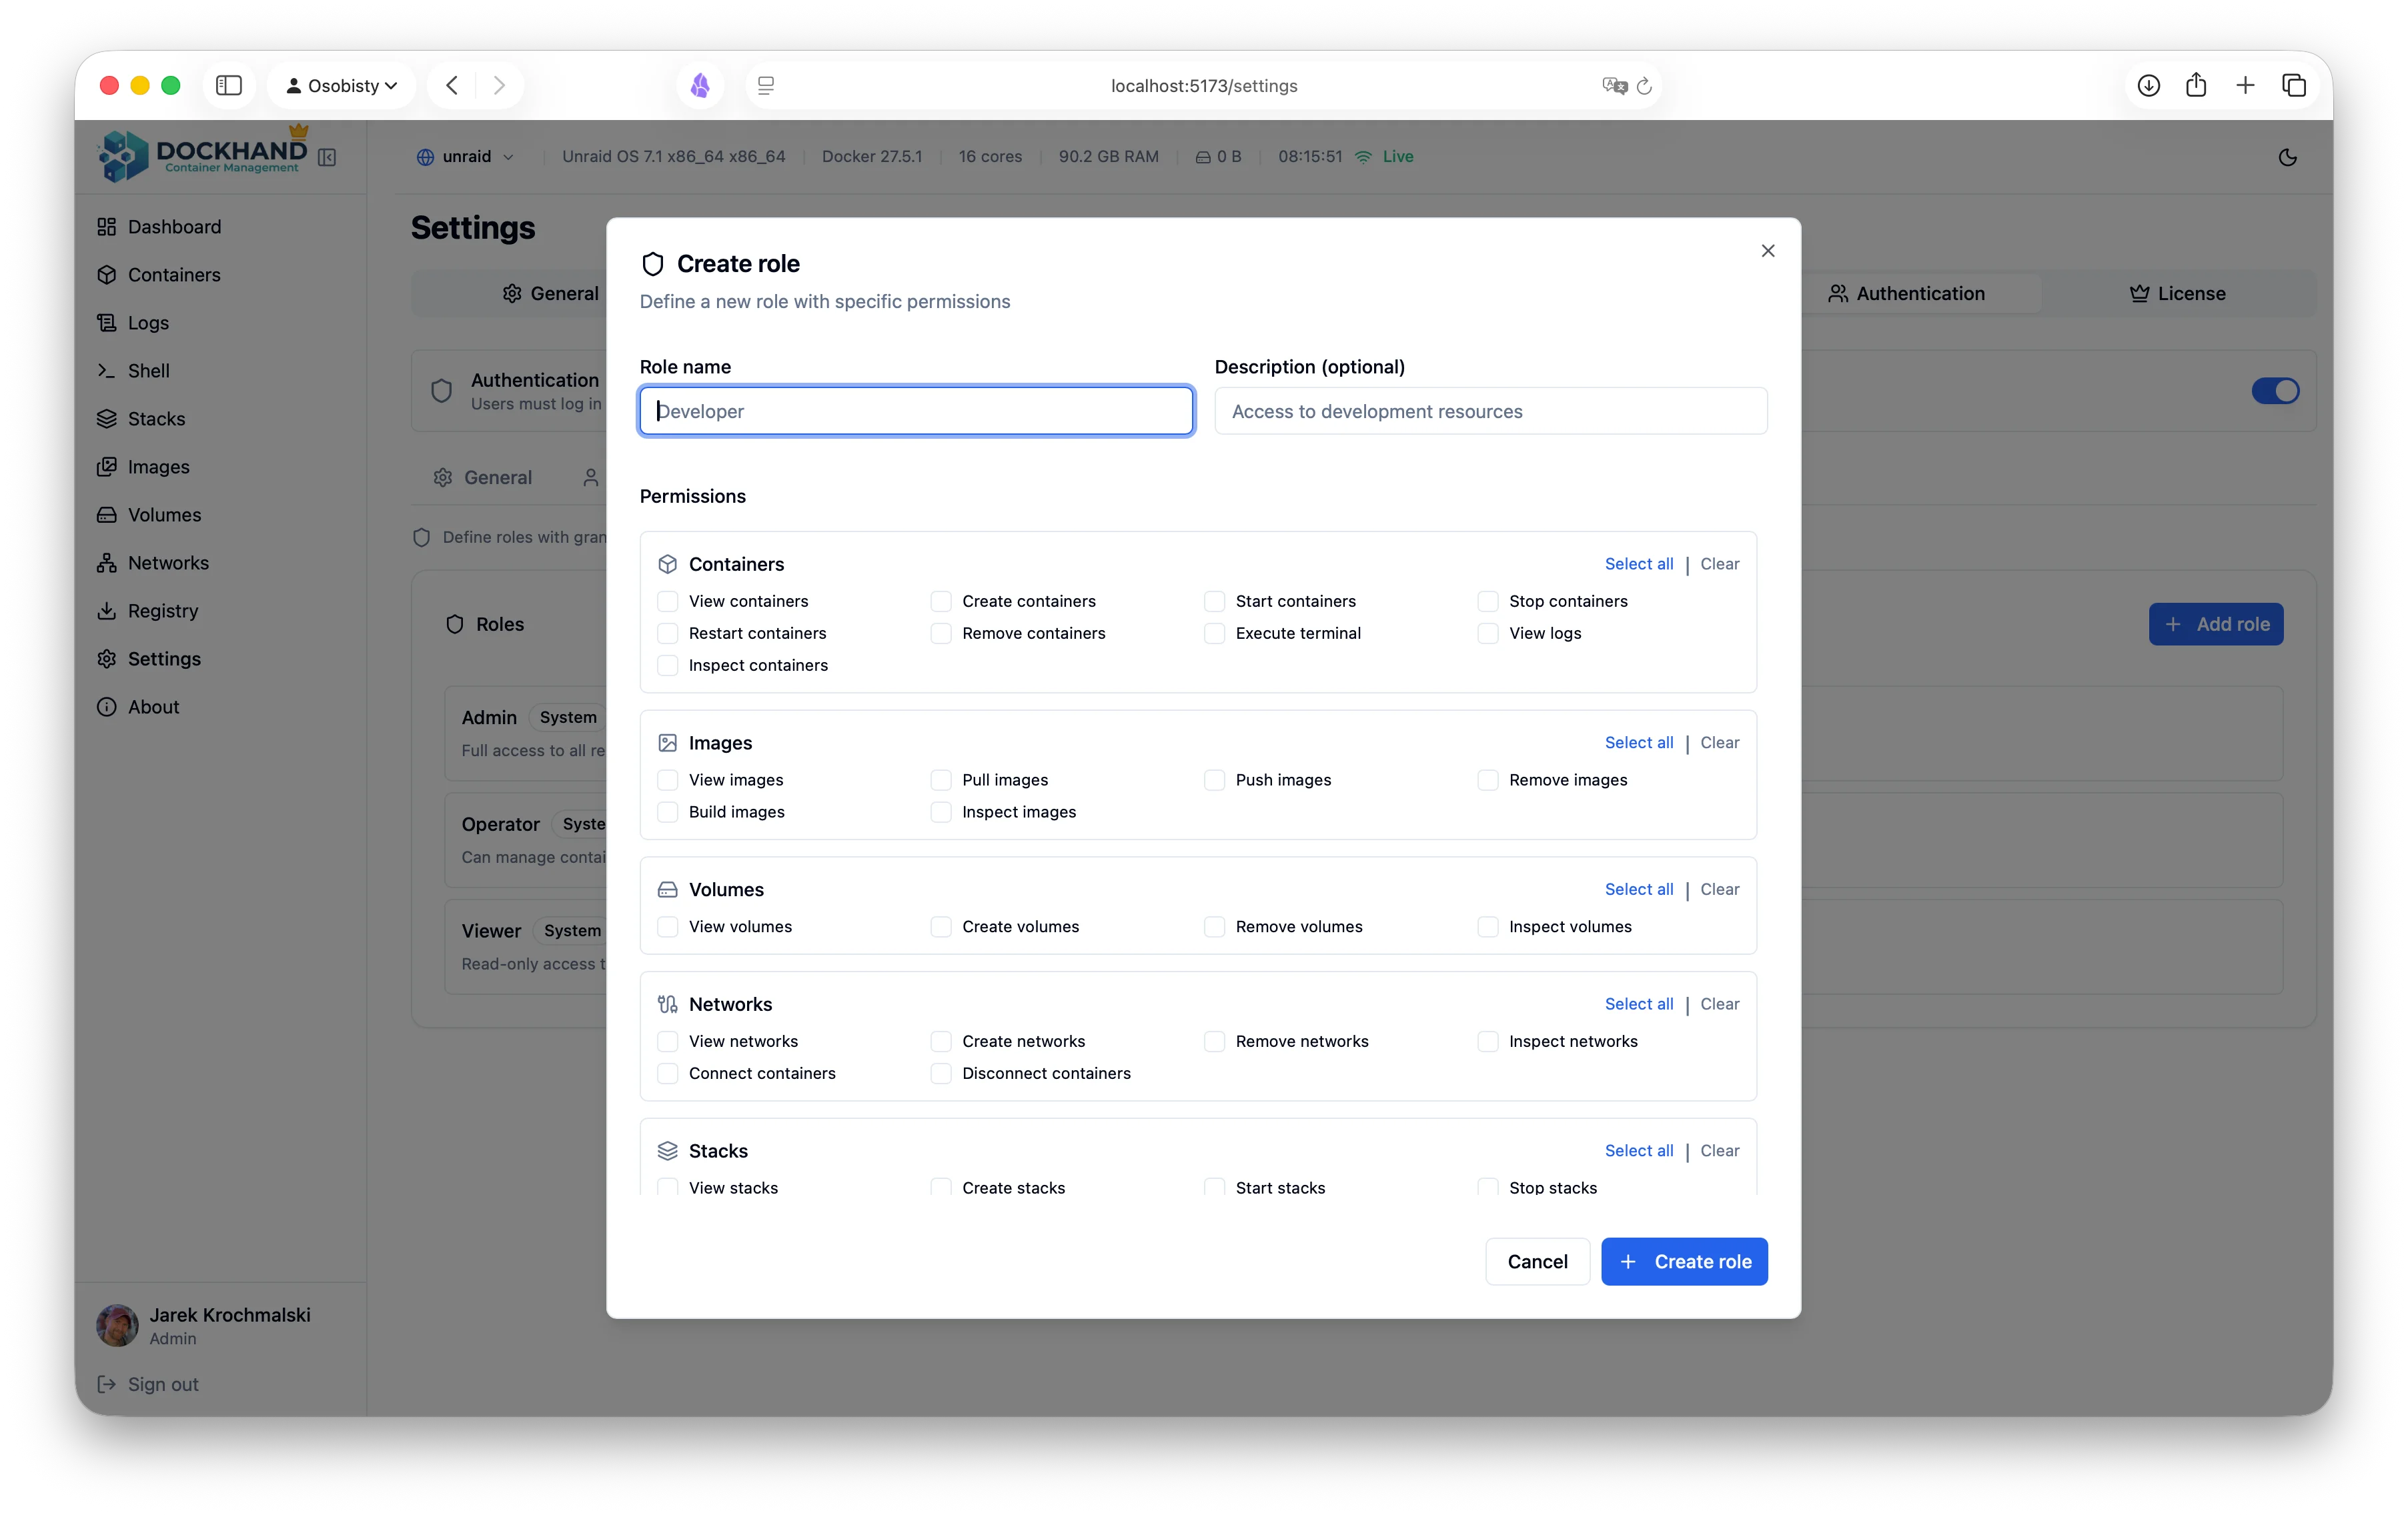Toggle Safari sidebar icon

[x=229, y=86]
